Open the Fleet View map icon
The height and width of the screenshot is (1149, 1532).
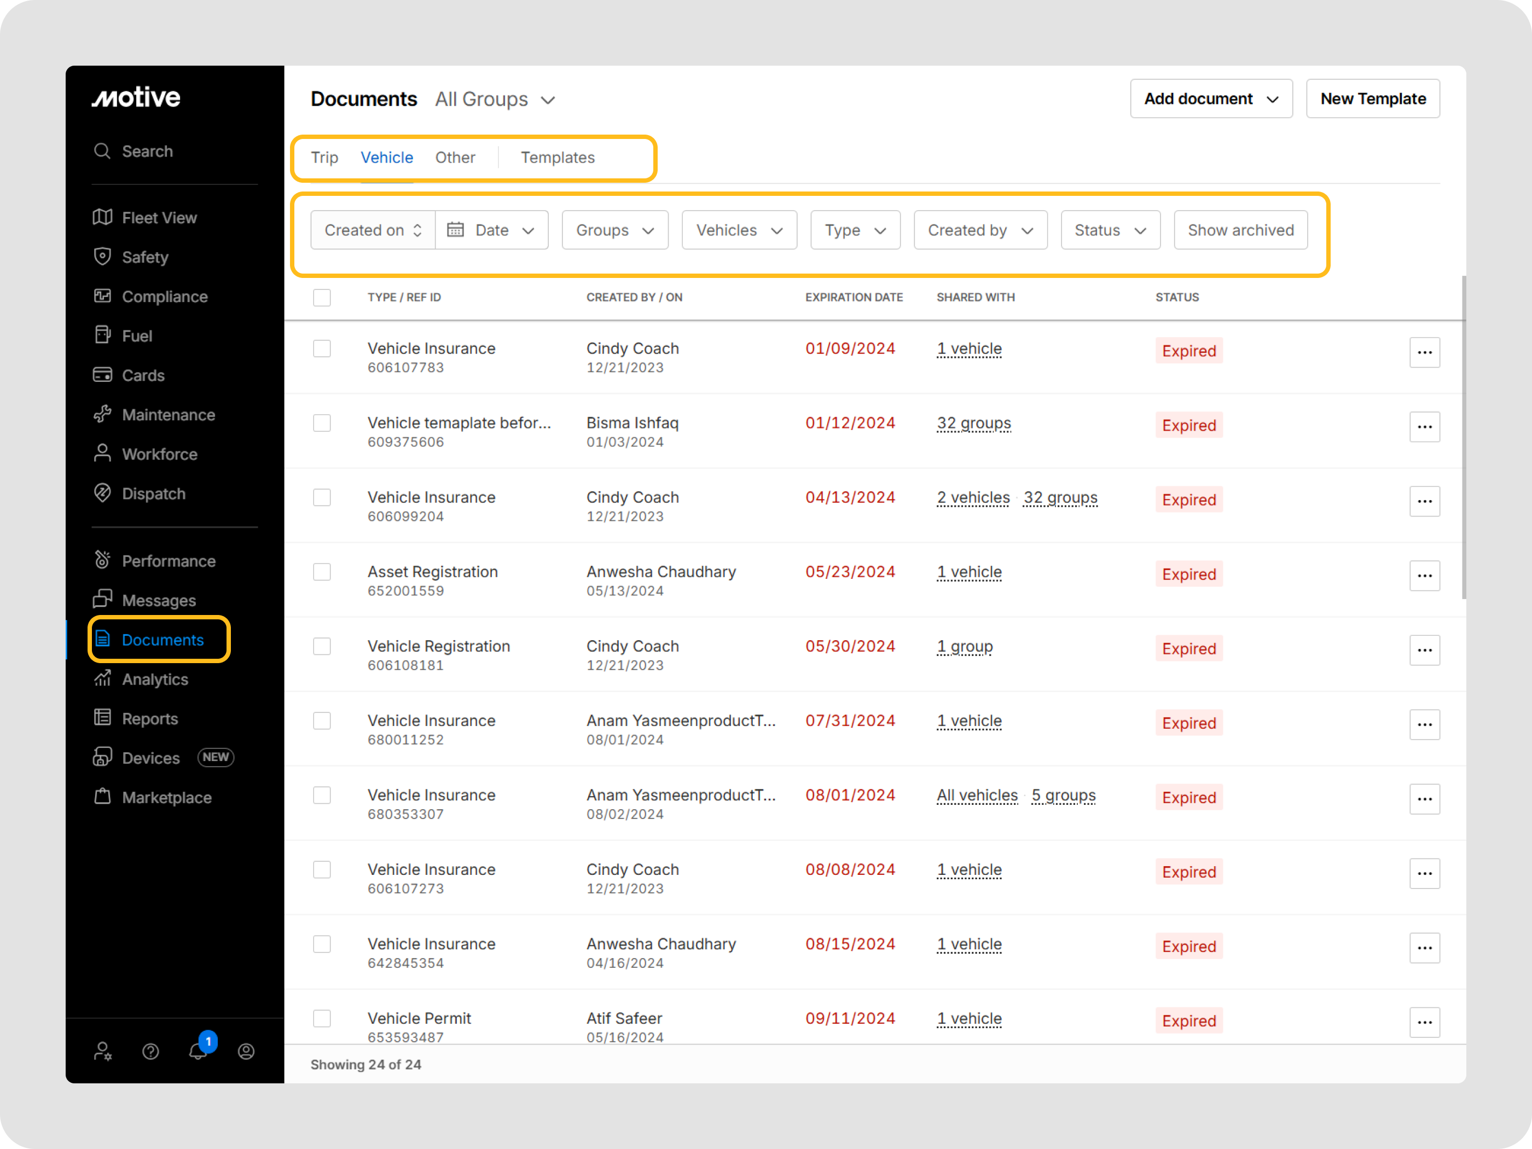point(102,217)
